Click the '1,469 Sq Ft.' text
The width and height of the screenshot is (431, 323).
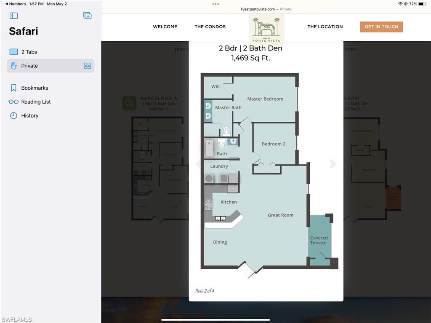(x=250, y=58)
